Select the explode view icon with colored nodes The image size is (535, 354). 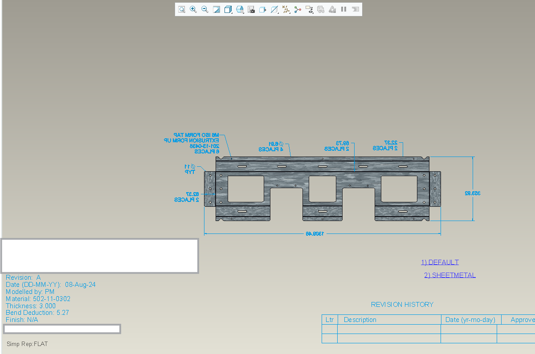[298, 9]
